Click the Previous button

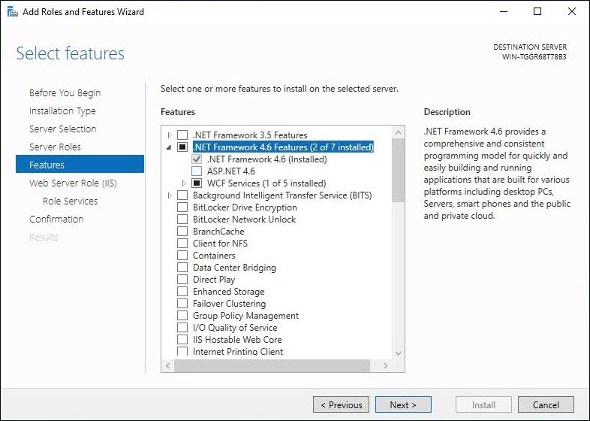[341, 404]
